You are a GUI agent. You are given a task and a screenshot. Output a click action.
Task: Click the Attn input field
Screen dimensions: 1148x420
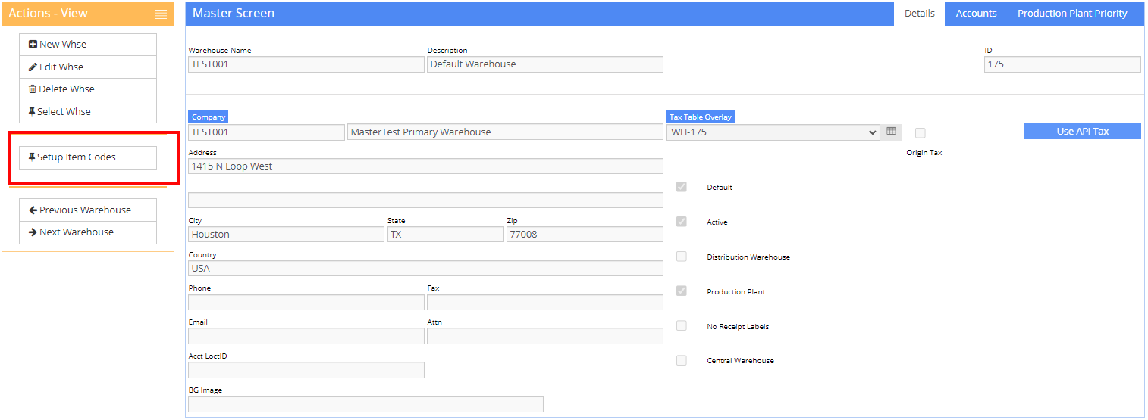tap(545, 337)
